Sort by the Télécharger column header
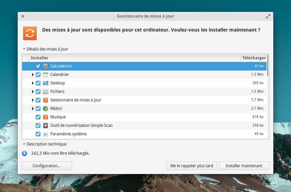 click(x=254, y=58)
